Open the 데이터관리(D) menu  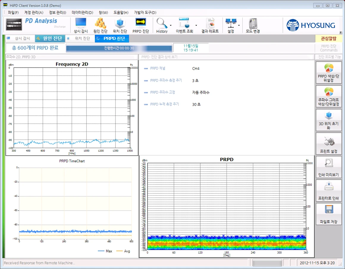82,13
